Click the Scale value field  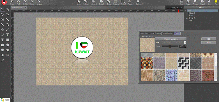click(x=181, y=46)
